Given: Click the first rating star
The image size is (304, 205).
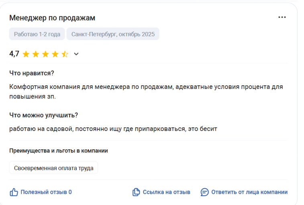Looking at the screenshot, I should point(26,54).
